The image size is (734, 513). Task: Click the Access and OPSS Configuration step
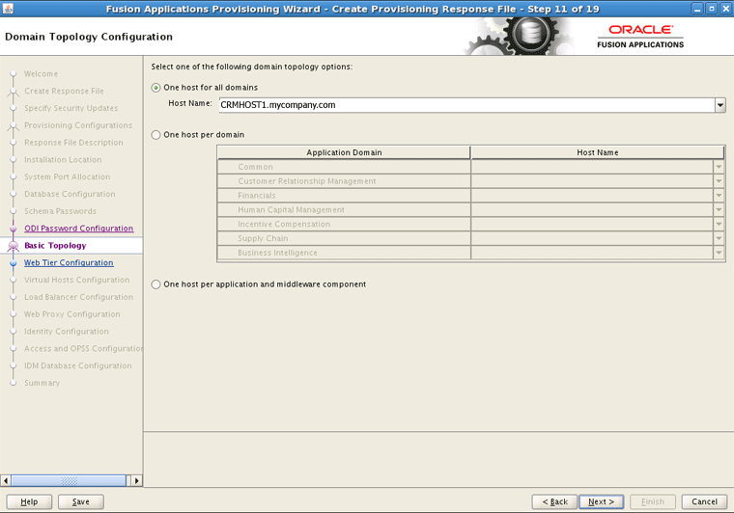coord(83,349)
